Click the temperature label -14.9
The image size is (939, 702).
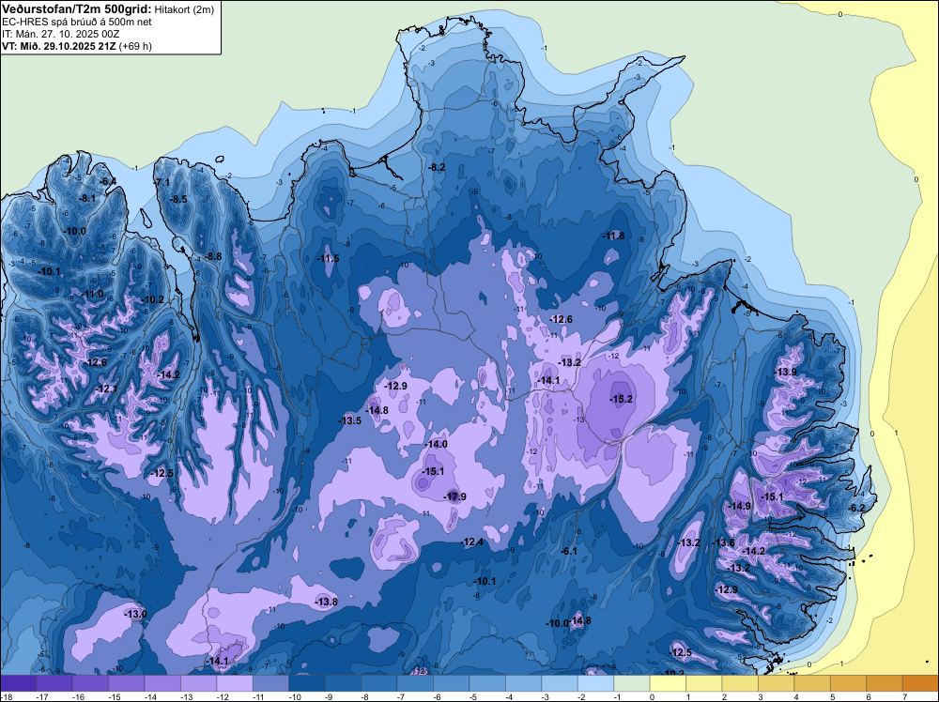[740, 506]
